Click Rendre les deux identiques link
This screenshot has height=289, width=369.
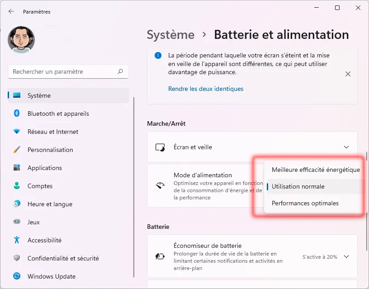click(x=206, y=89)
